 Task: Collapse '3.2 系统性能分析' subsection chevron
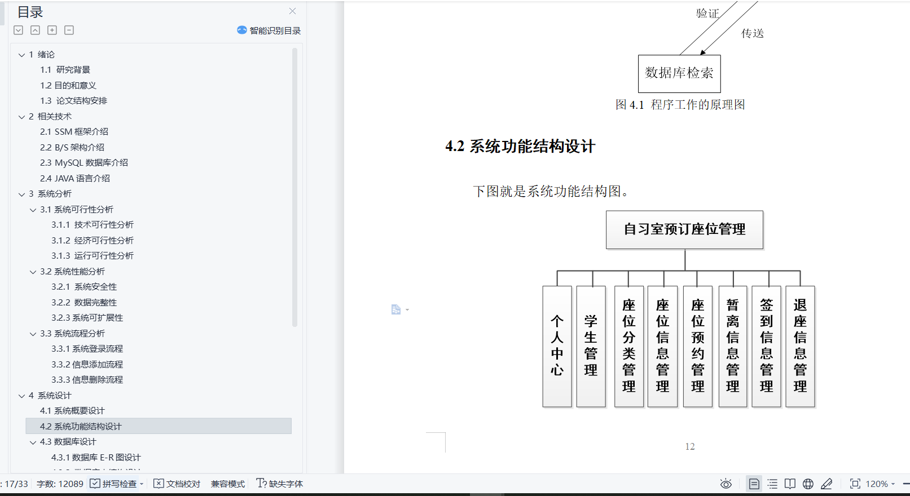click(x=33, y=272)
